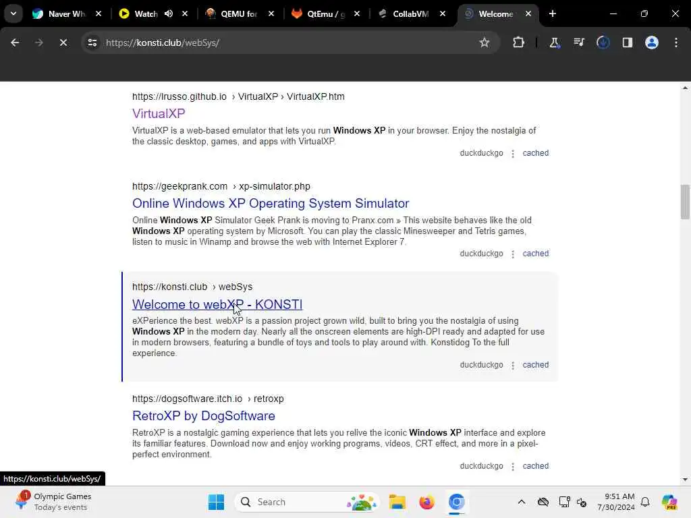Image resolution: width=691 pixels, height=518 pixels.
Task: Open the Olympic Games widget
Action: [x=53, y=502]
